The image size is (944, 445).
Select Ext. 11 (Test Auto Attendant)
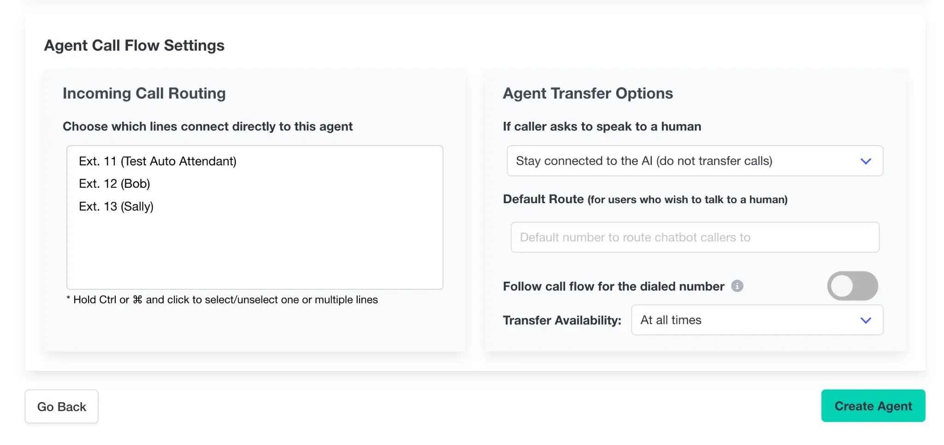pos(157,161)
